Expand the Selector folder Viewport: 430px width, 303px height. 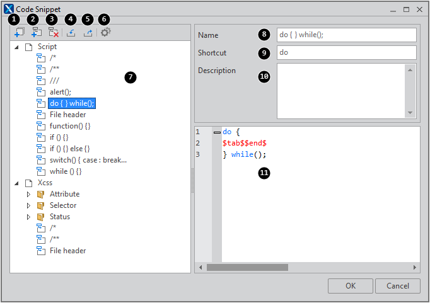click(x=28, y=205)
